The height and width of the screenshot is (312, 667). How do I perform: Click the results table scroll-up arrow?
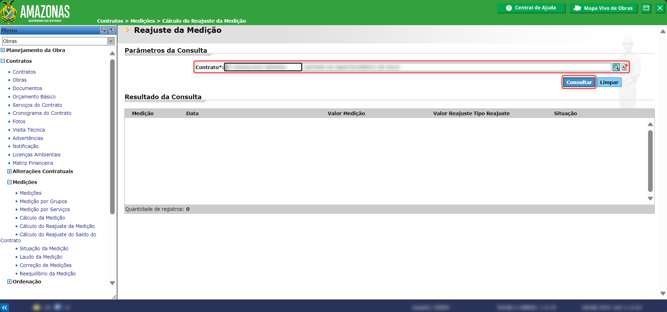(650, 124)
